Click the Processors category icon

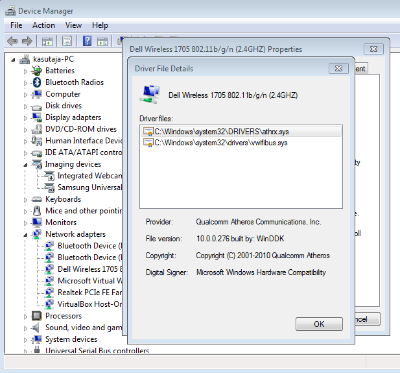coord(37,316)
